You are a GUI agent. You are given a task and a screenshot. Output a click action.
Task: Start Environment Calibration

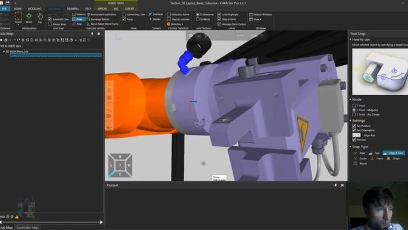click(x=102, y=15)
